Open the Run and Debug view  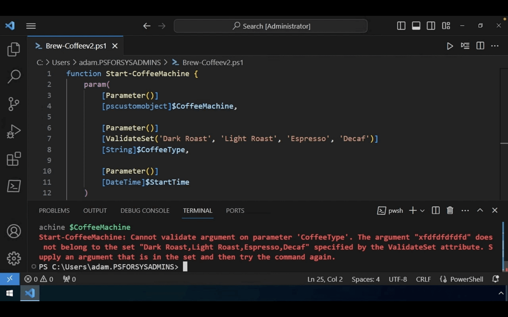coord(14,131)
